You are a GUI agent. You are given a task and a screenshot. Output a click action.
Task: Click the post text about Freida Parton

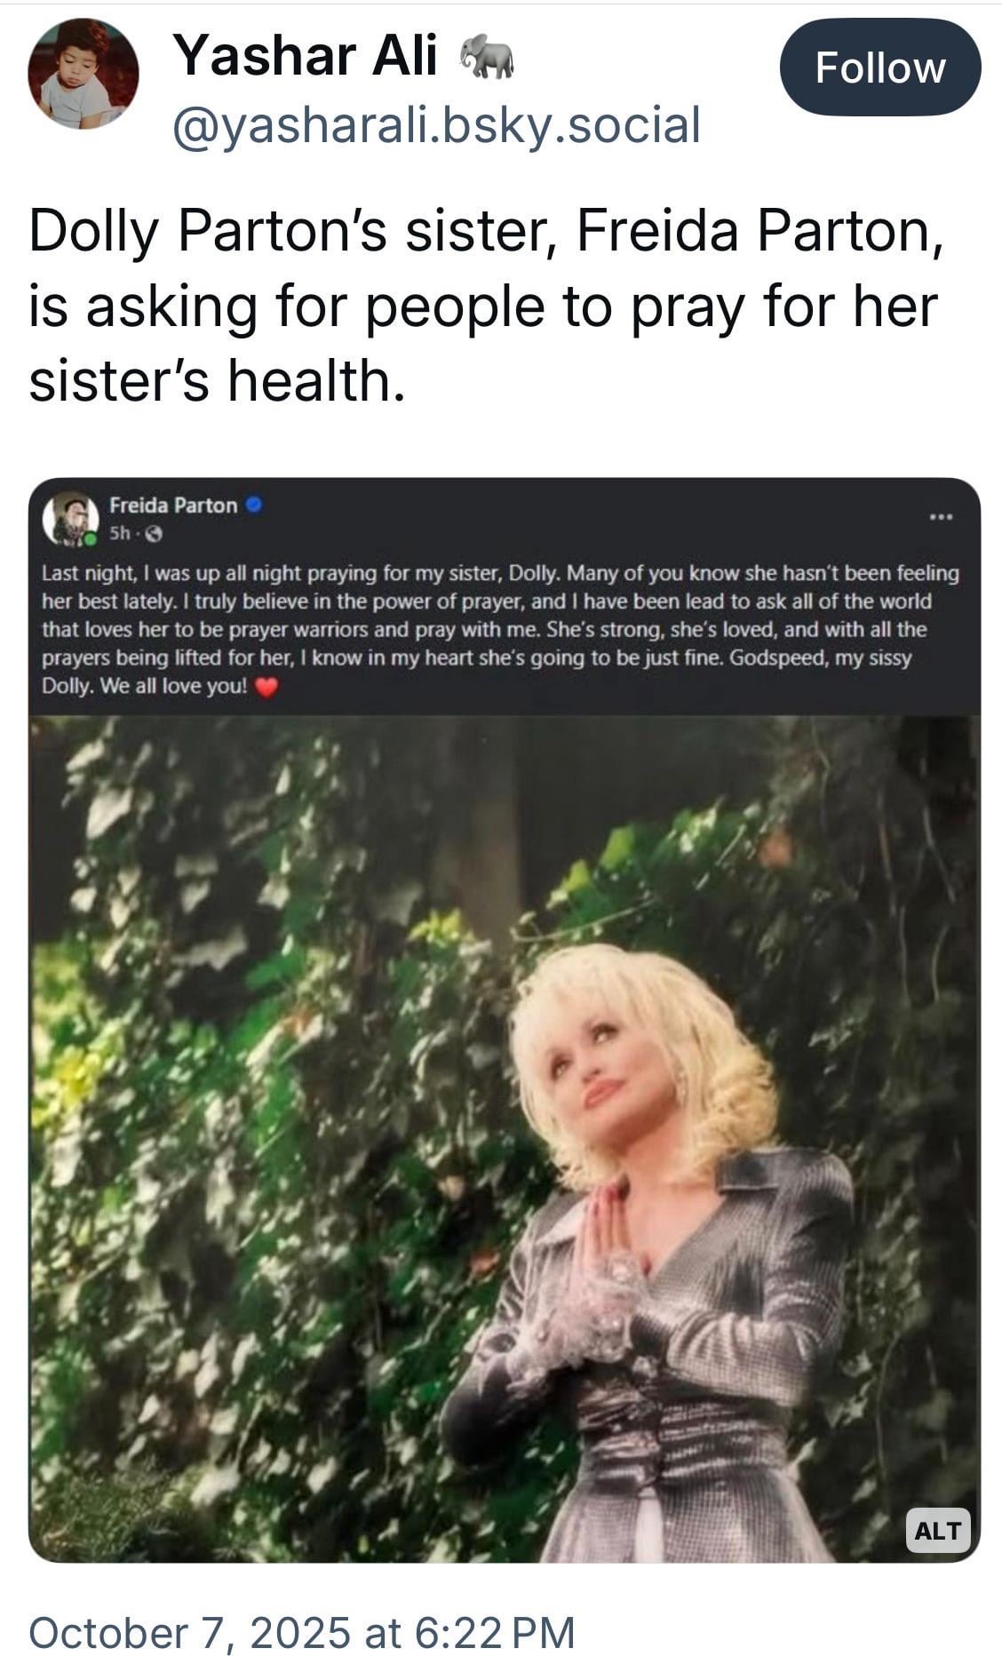pos(484,306)
